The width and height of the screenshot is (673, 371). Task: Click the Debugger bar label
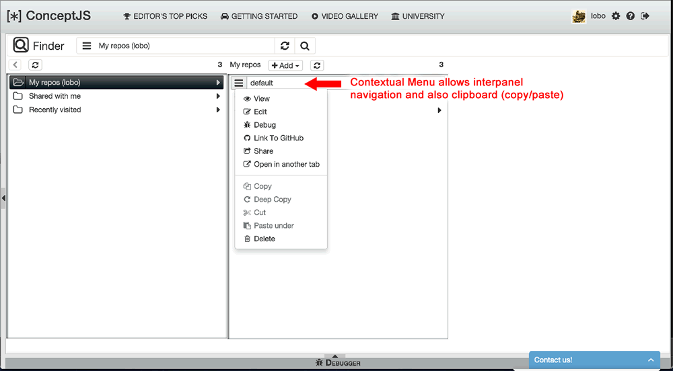click(337, 363)
